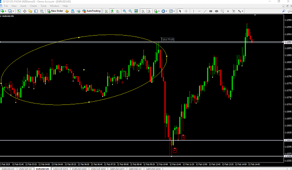
Task: Switch to line chart type
Action: [x=118, y=11]
